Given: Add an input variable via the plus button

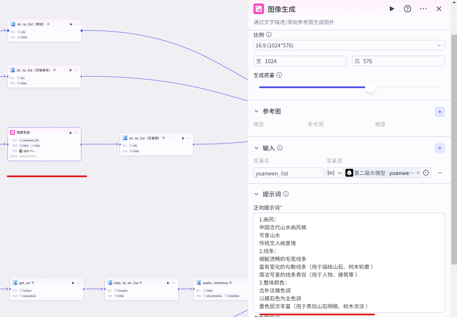Looking at the screenshot, I should click(439, 148).
